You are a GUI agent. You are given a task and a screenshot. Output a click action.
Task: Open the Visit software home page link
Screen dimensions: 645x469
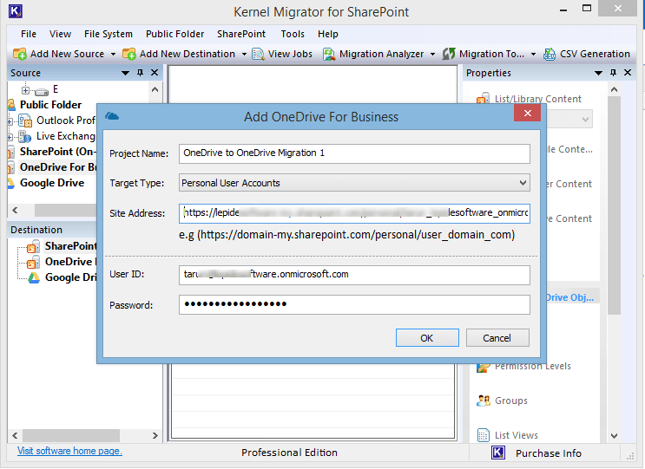[69, 451]
